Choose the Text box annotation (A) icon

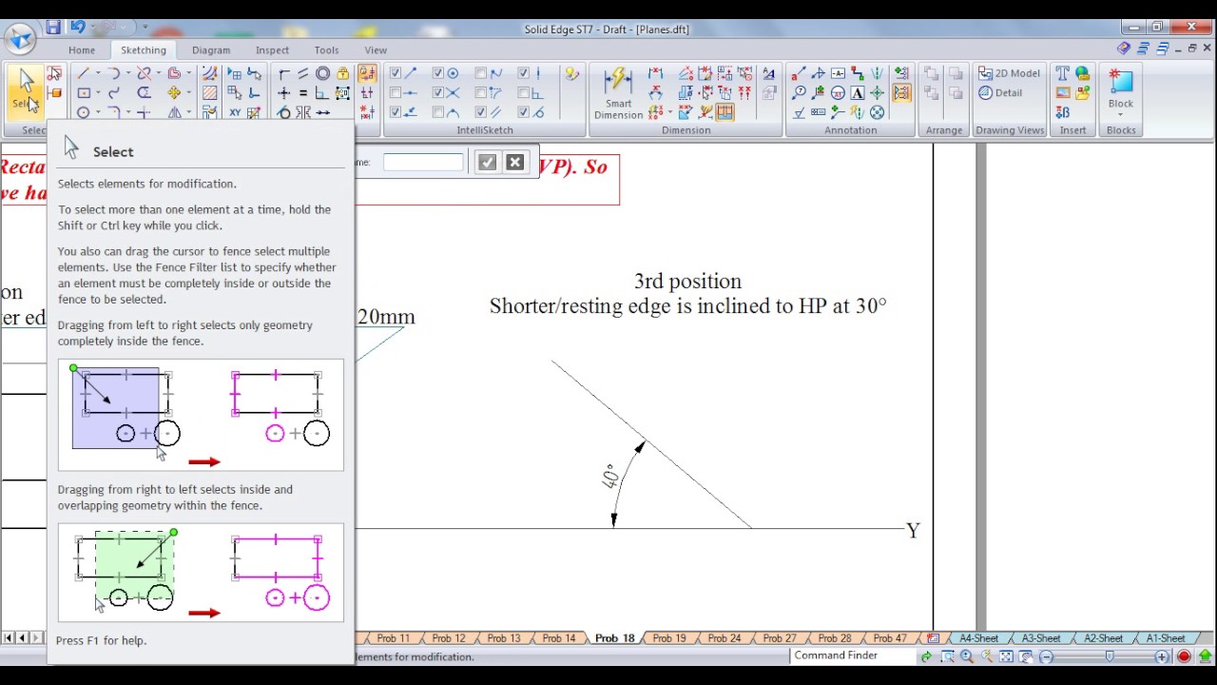coord(857,92)
